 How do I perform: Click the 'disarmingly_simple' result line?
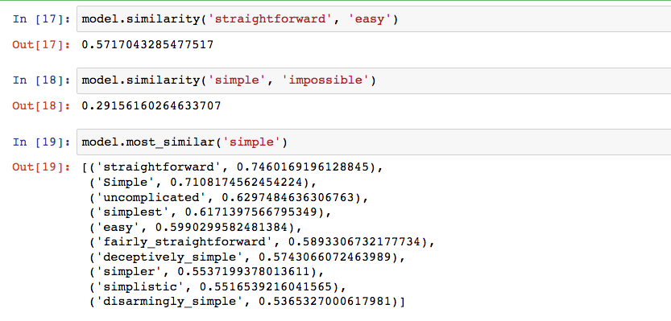tap(247, 302)
